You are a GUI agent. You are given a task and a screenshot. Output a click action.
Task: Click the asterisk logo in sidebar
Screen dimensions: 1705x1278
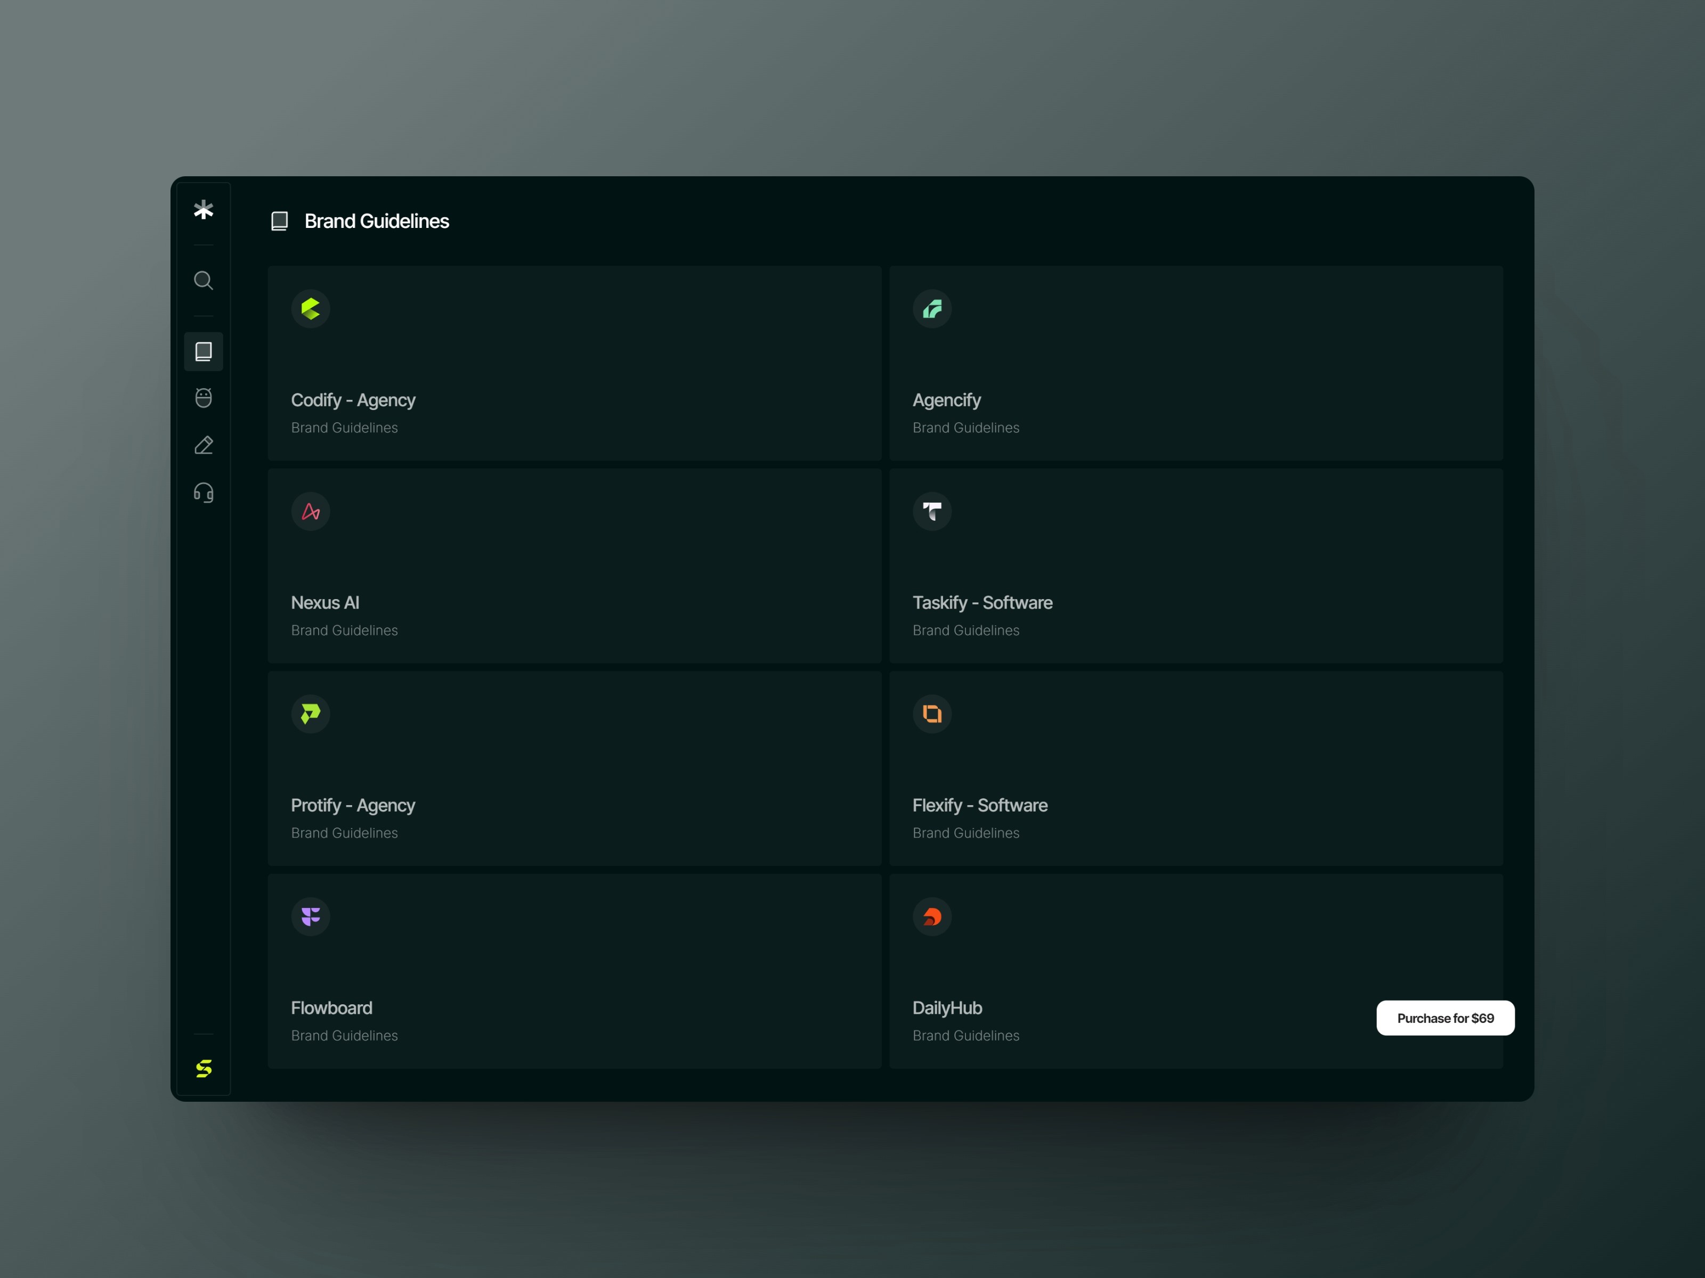[204, 209]
